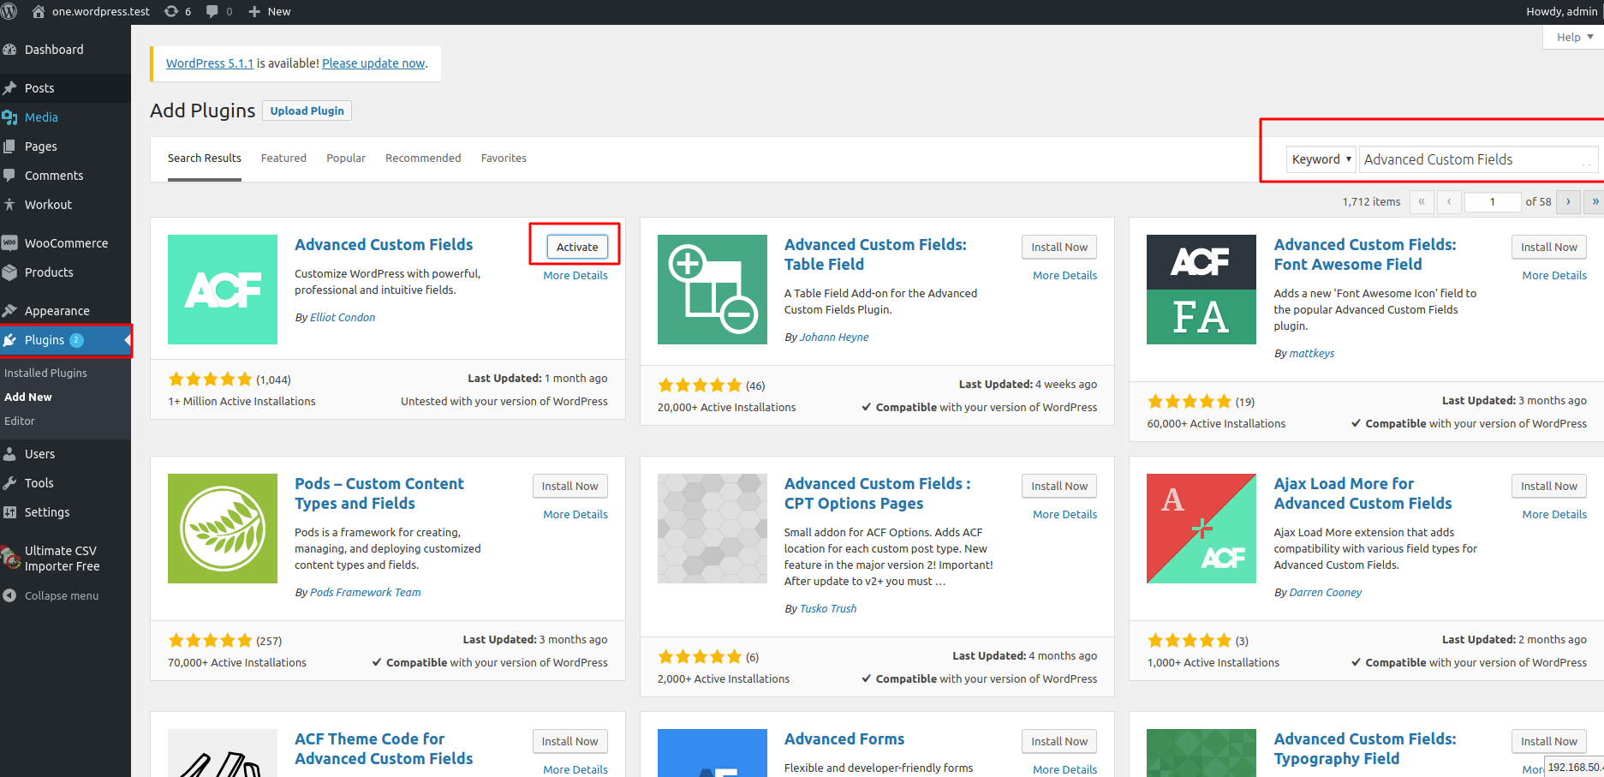The height and width of the screenshot is (777, 1604).
Task: Open Installed Plugins submenu item
Action: point(45,373)
